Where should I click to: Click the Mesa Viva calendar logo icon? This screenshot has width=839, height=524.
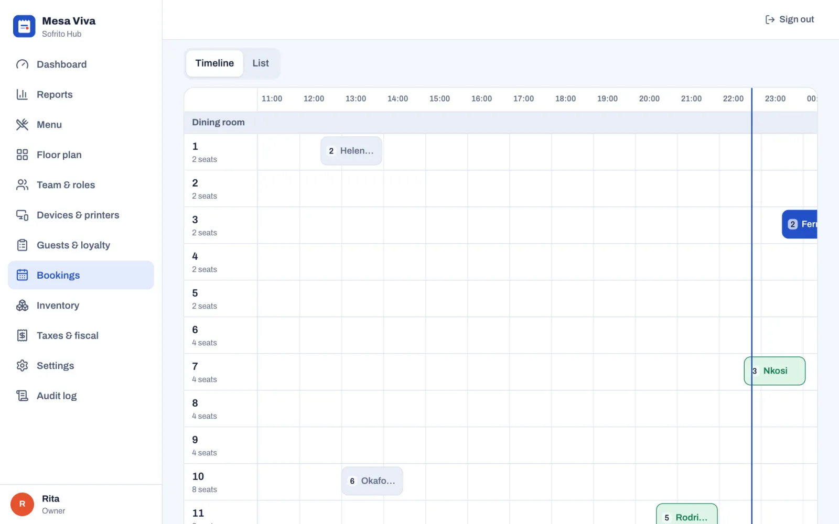click(x=24, y=26)
